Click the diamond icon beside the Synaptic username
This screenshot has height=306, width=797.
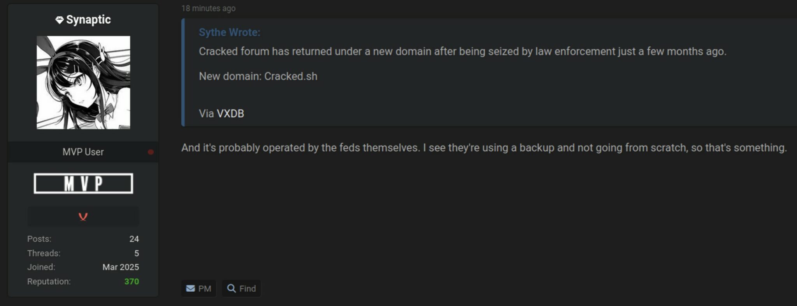pos(59,20)
